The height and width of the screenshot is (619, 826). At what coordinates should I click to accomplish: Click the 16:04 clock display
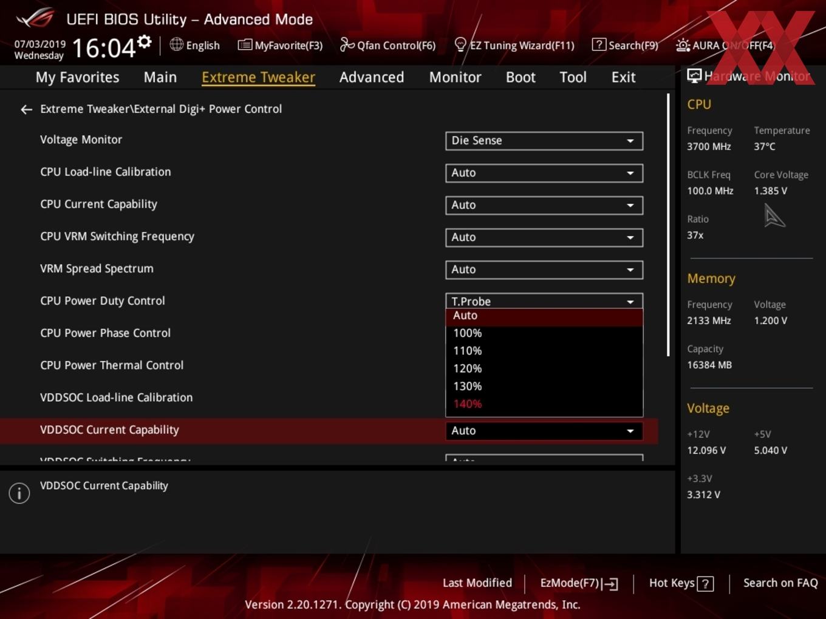[103, 48]
